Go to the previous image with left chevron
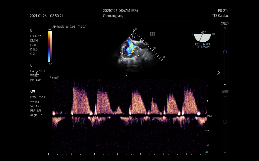The height and width of the screenshot is (161, 259). (37, 73)
